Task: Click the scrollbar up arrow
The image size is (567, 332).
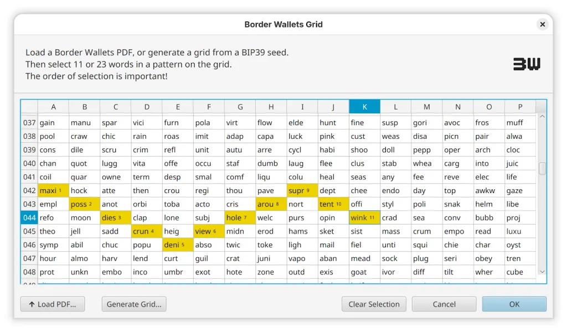Action: 542,117
